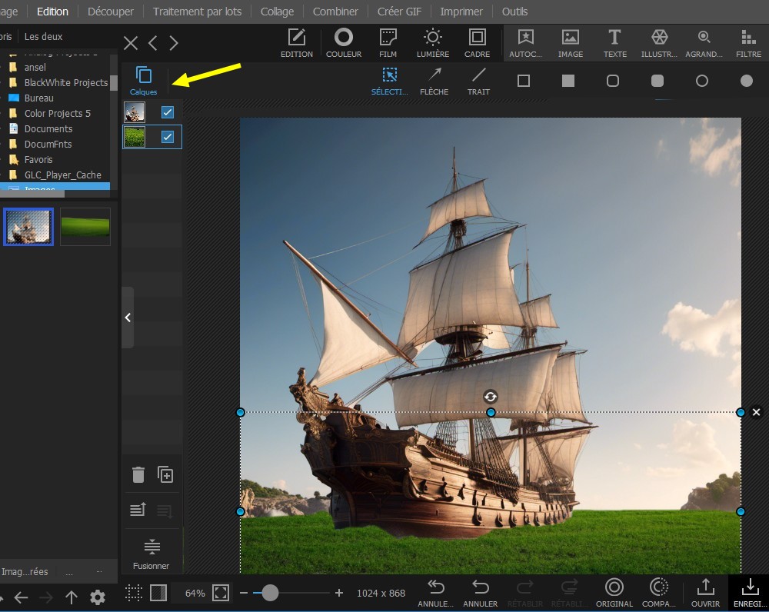
Task: Select the filled circle shape
Action: [747, 81]
